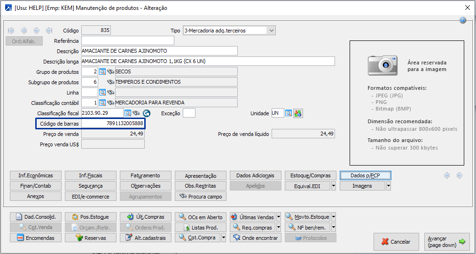Click binoculars icon next to Subgrupo de produtos
Viewport: 476px width, 254px height.
tap(111, 82)
